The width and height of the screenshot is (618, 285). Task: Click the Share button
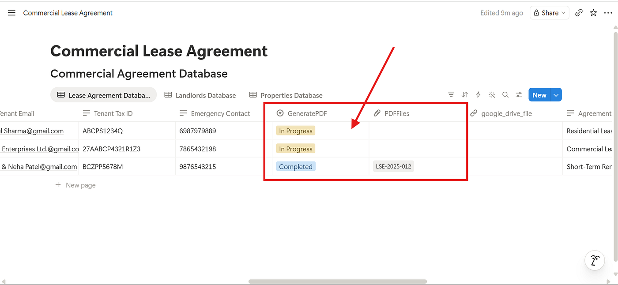[549, 13]
